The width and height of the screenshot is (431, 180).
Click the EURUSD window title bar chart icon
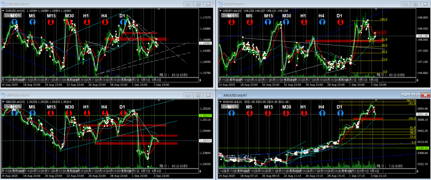pyautogui.click(x=3, y=4)
